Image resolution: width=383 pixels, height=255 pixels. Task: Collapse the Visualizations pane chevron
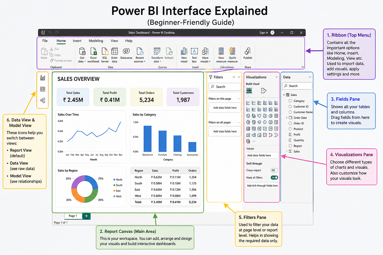[x=277, y=77]
